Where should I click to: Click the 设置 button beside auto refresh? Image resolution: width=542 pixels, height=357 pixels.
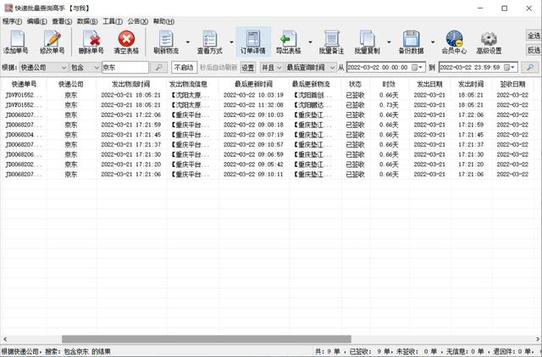pos(248,67)
